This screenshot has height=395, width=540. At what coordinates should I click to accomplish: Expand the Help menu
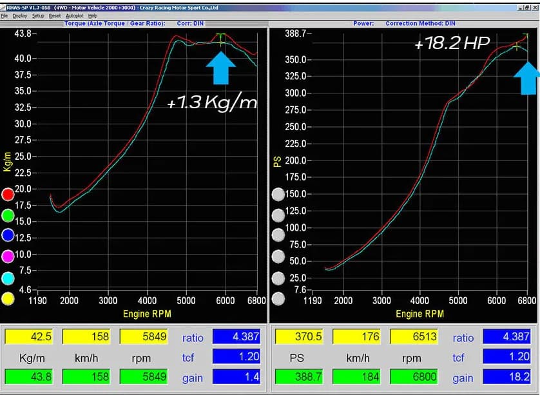[93, 15]
